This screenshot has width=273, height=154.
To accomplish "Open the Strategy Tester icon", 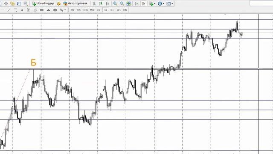I will [x=26, y=3].
